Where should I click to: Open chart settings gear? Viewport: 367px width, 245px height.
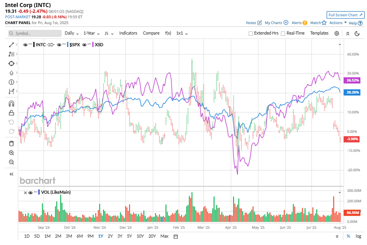(x=337, y=33)
